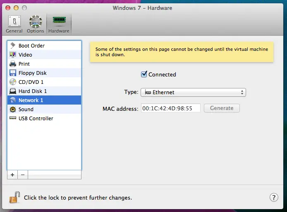This screenshot has height=212, width=287.
Task: Uncheck the Connected checkbox
Action: [144, 74]
